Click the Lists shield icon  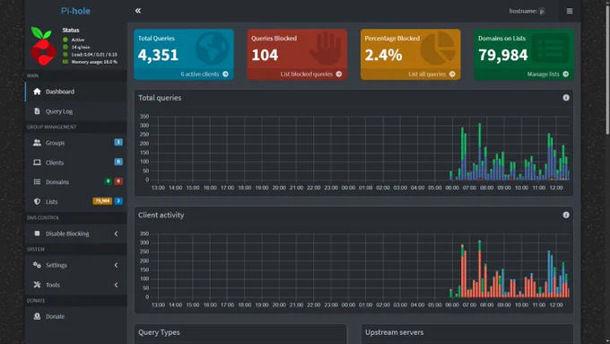coord(37,201)
